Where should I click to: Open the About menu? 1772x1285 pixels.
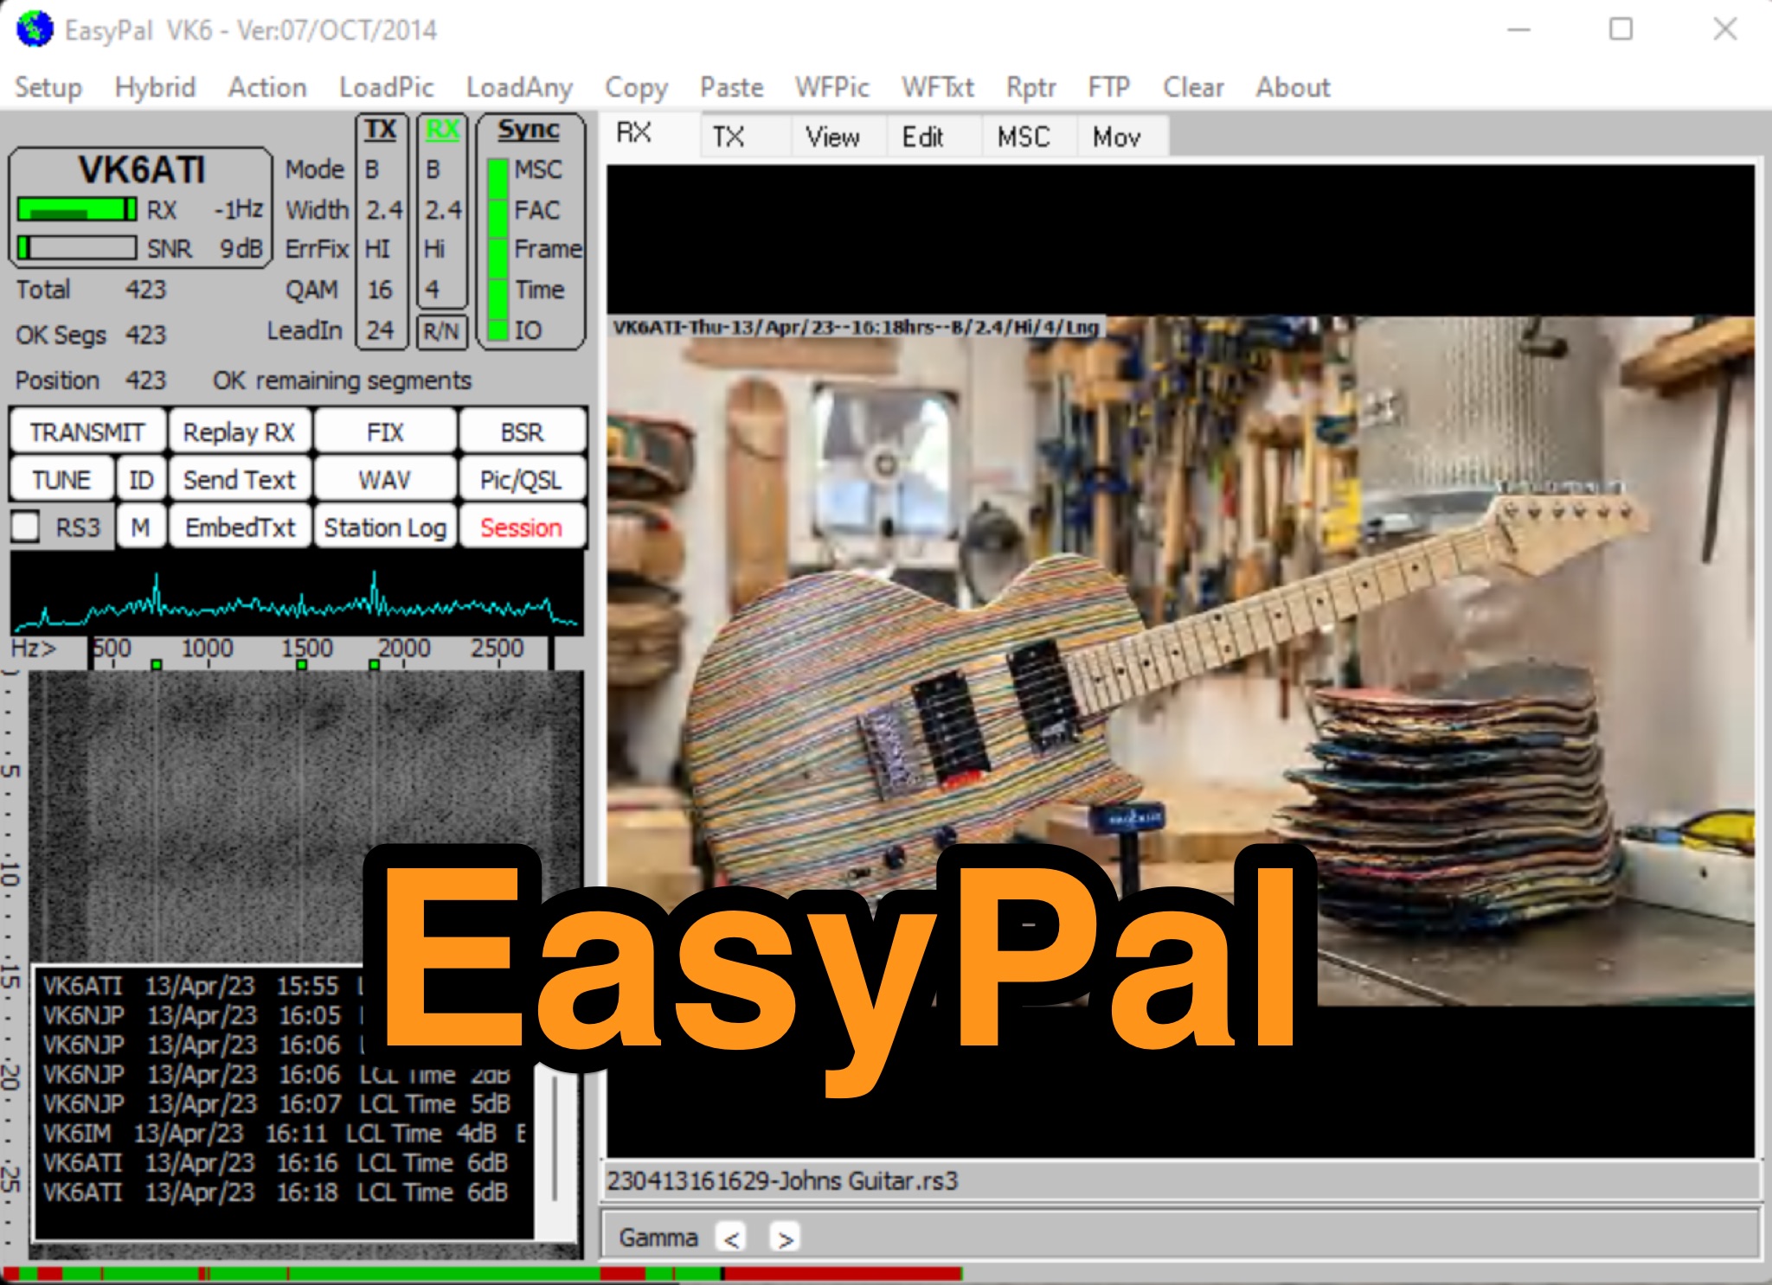point(1293,87)
